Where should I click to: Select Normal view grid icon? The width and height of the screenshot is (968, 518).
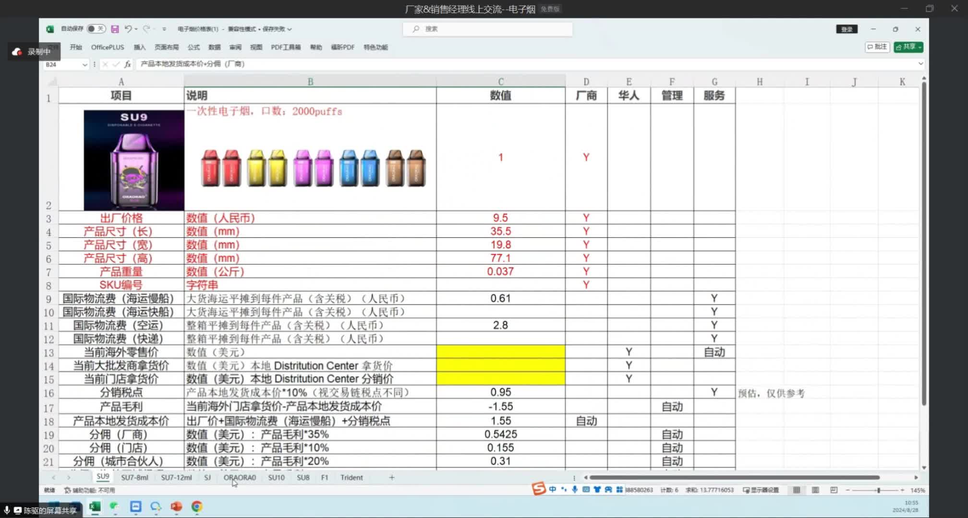tap(797, 490)
